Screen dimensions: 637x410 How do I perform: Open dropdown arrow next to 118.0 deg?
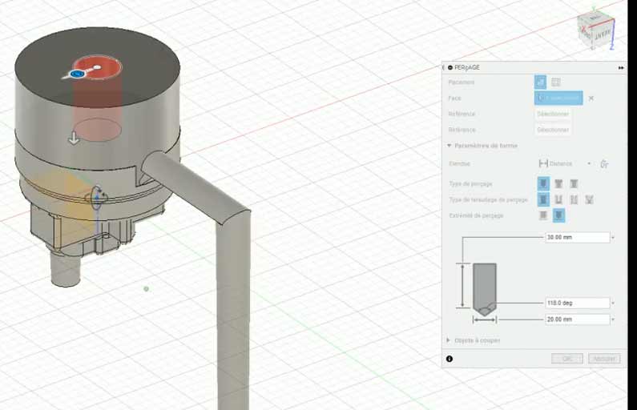click(x=613, y=303)
